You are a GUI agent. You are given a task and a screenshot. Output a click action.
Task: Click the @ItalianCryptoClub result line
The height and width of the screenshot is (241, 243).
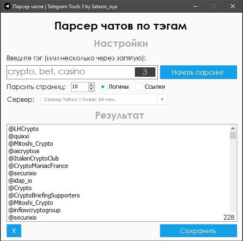[x=33, y=158]
